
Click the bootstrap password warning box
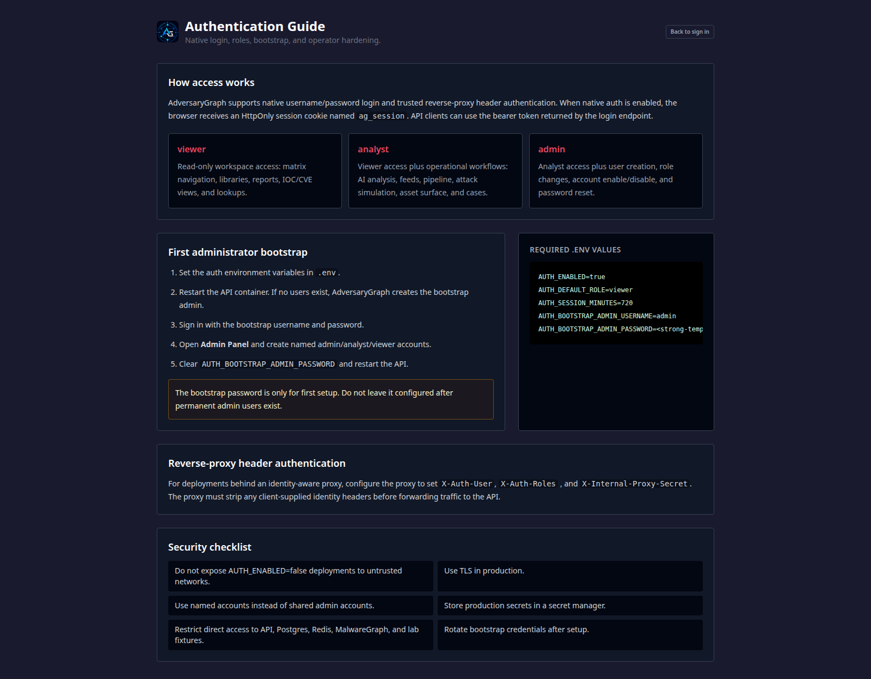pos(331,399)
